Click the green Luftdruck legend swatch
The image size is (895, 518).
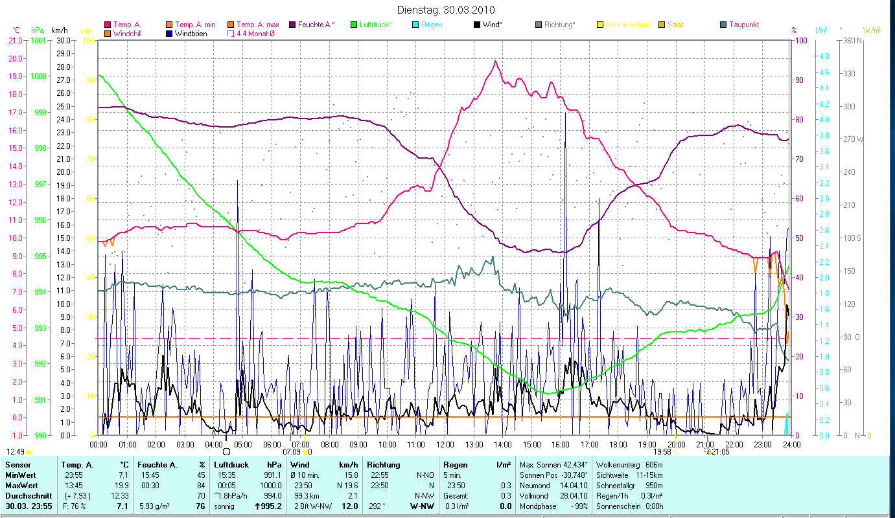click(x=354, y=25)
